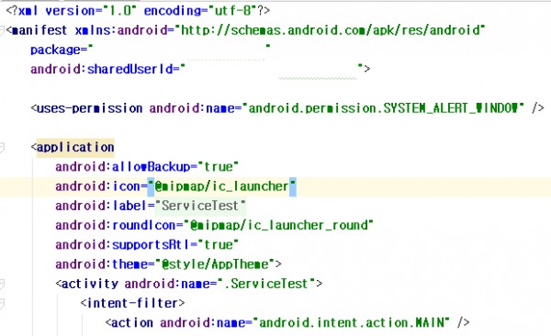Collapse the activity tag fold marker
This screenshot has width=551, height=336.
click(2, 284)
